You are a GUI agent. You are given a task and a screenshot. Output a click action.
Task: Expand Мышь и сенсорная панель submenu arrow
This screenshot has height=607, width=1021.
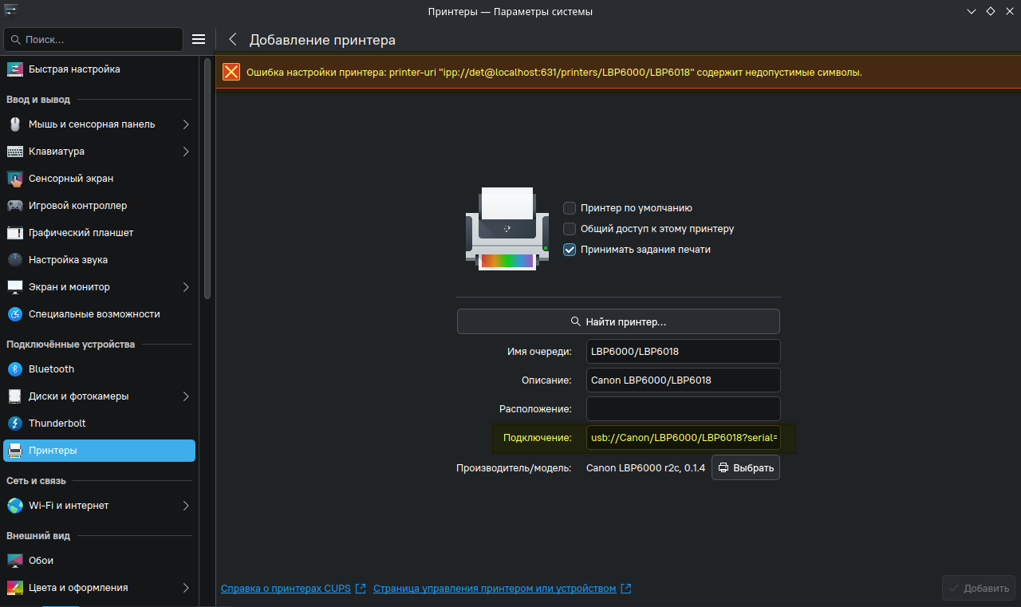tap(186, 124)
